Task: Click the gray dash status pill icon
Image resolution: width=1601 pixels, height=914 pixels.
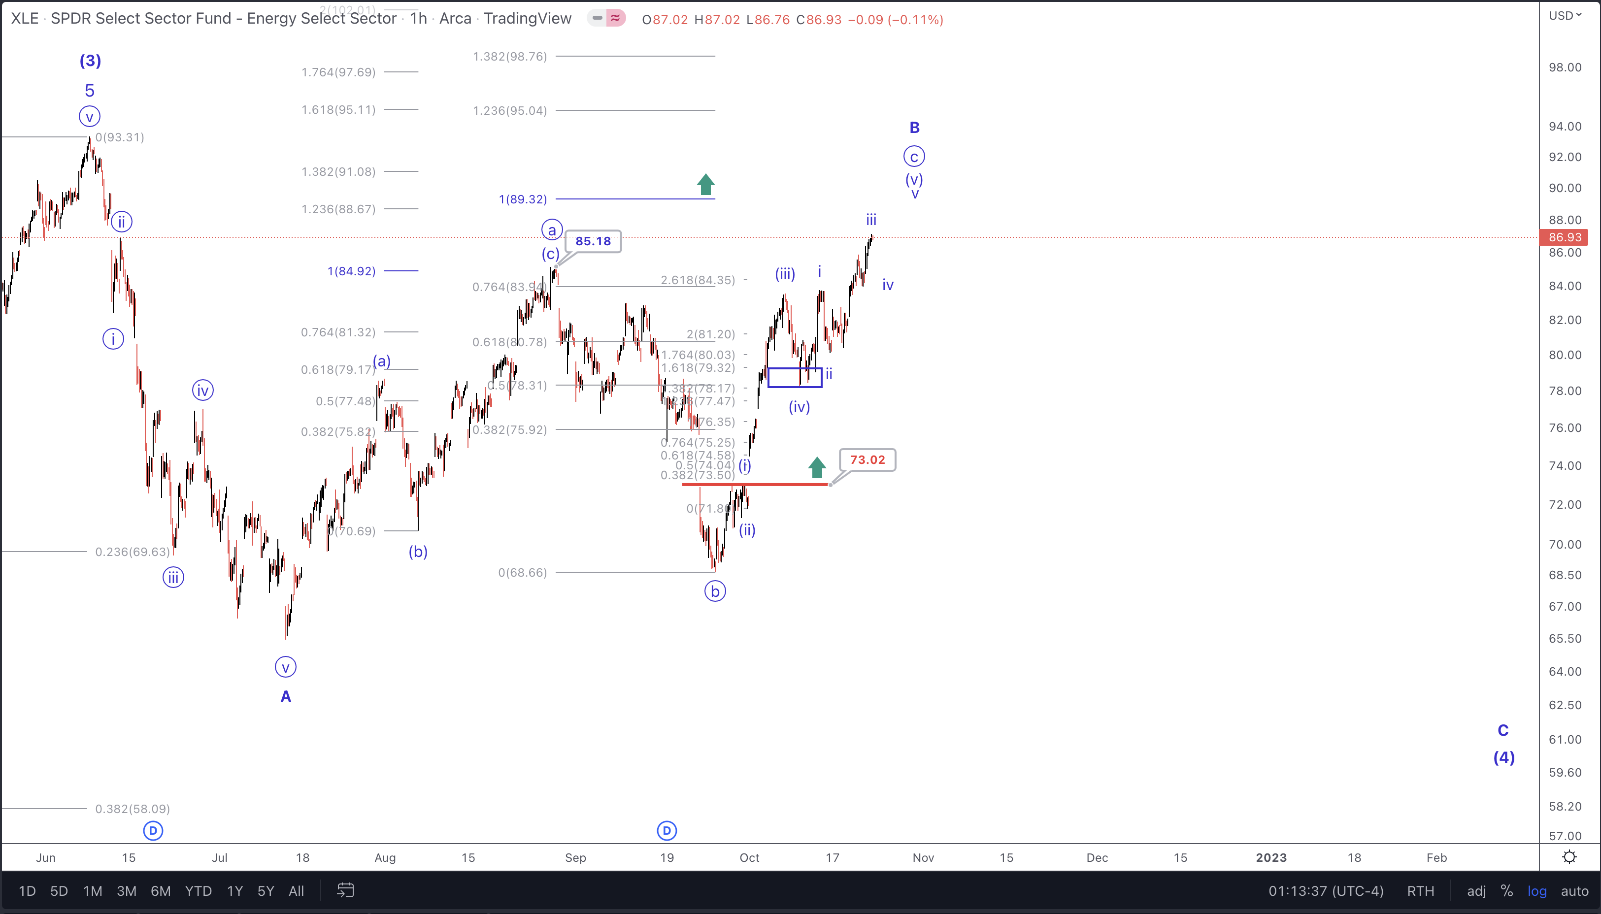Action: (x=597, y=18)
